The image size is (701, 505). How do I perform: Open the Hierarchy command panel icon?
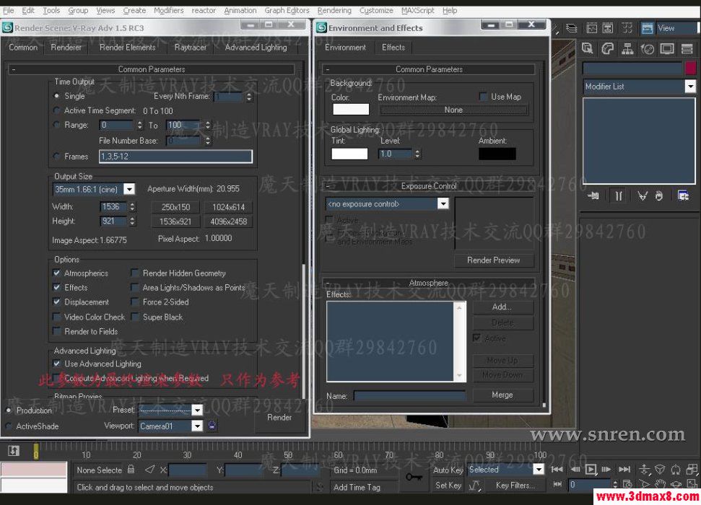point(627,48)
